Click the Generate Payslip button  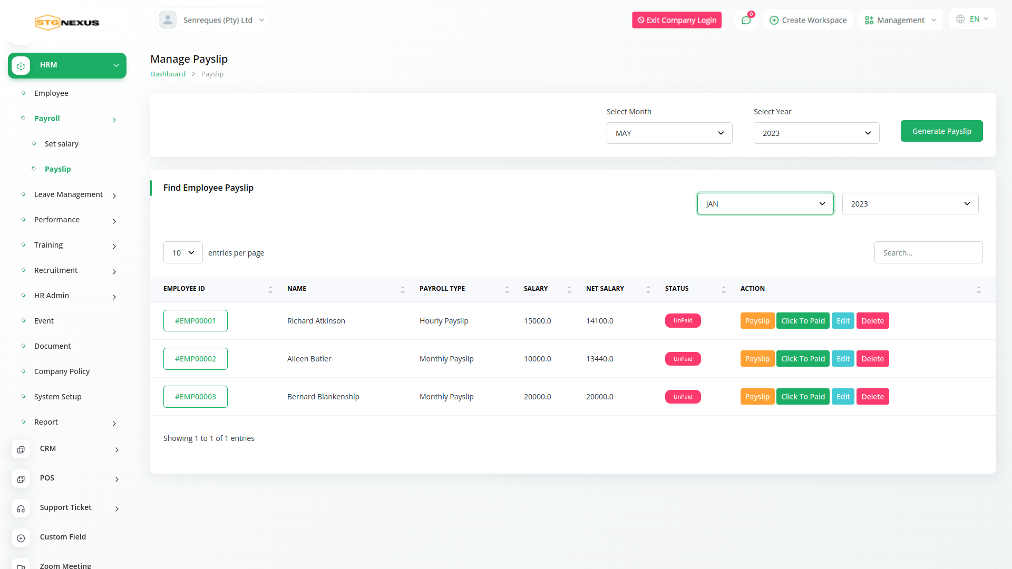click(x=941, y=131)
